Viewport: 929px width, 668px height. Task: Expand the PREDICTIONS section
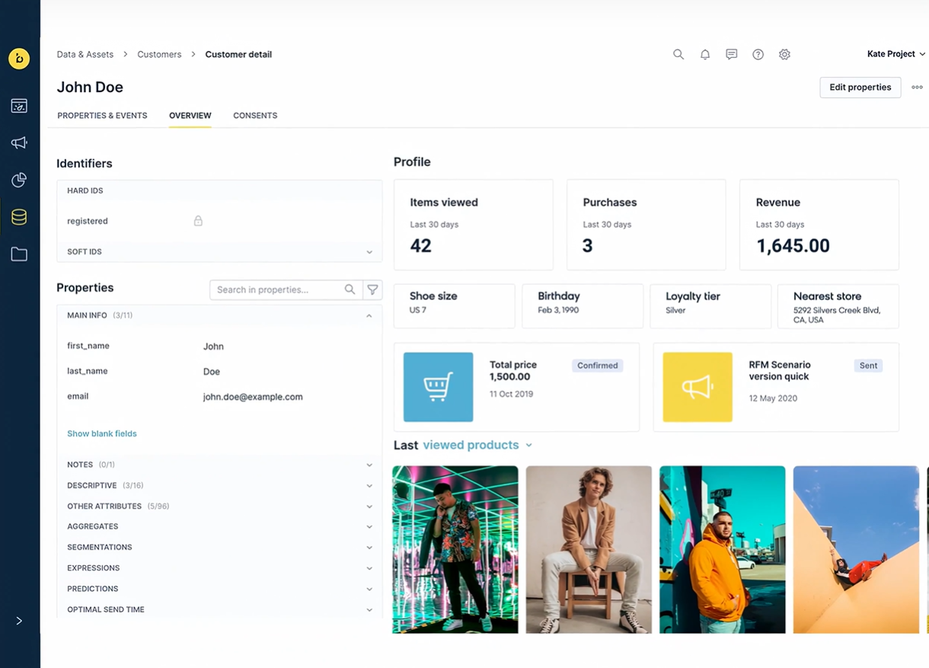click(219, 589)
